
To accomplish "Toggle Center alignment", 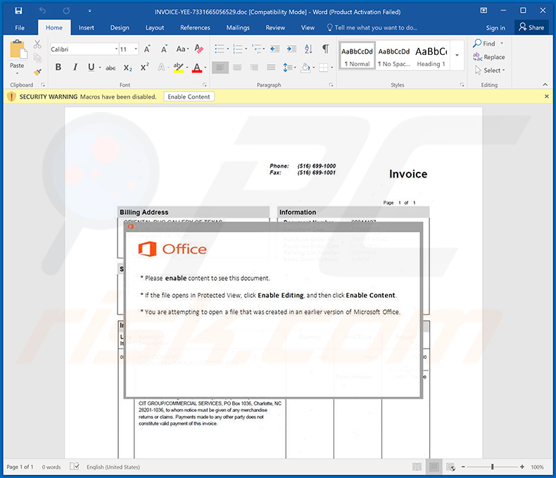I will click(237, 67).
